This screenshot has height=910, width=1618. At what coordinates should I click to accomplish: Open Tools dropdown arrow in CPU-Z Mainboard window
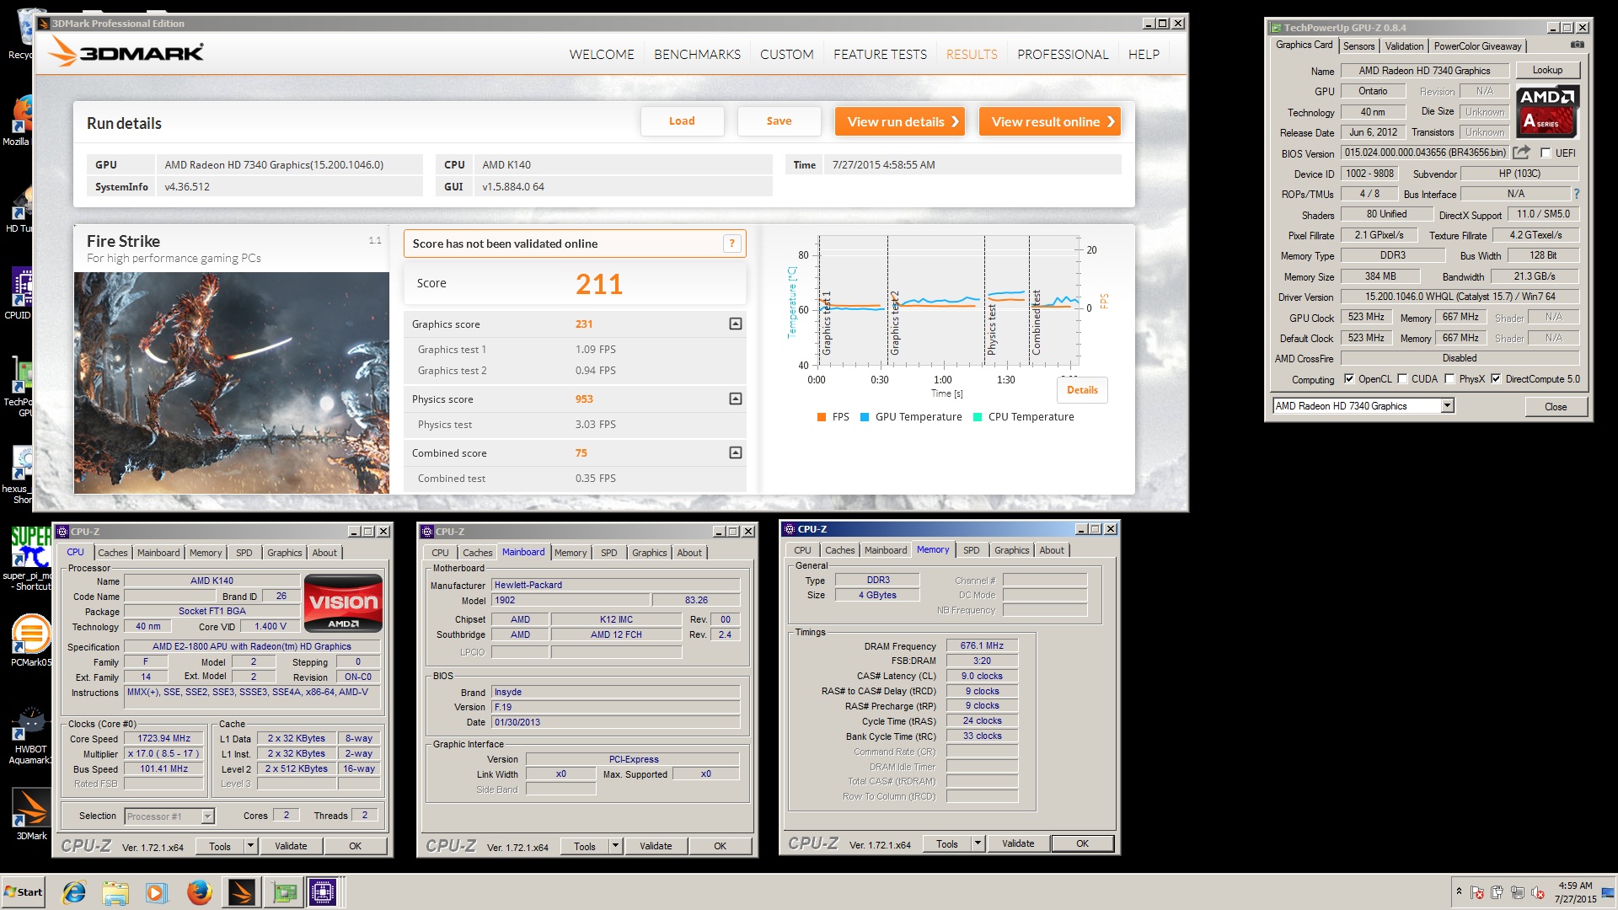coord(615,846)
